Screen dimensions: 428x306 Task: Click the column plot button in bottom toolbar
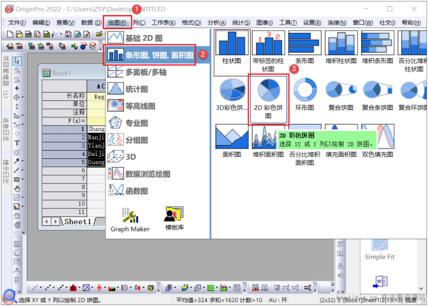point(73,288)
